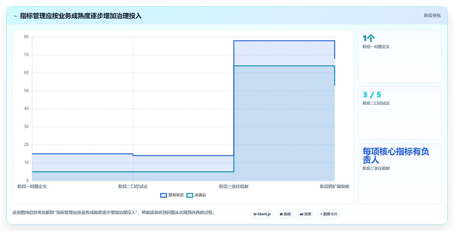
Task: Click the 进度 tag chip
Action: pos(305,214)
